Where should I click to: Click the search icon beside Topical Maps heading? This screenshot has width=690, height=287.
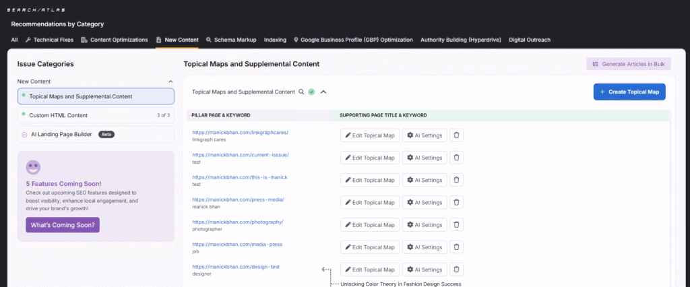tap(301, 92)
